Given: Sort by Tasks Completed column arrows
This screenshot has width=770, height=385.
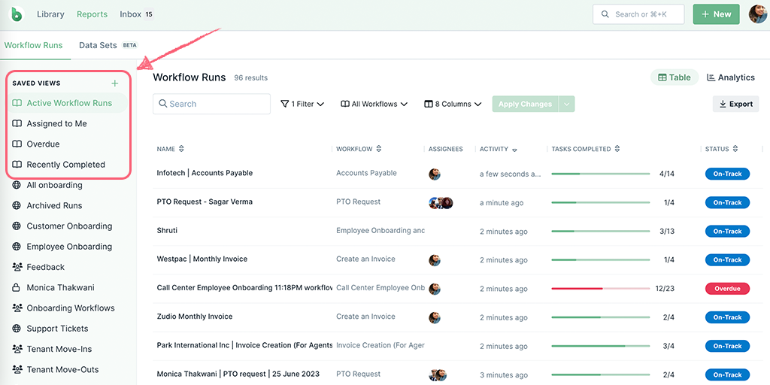Looking at the screenshot, I should (617, 149).
